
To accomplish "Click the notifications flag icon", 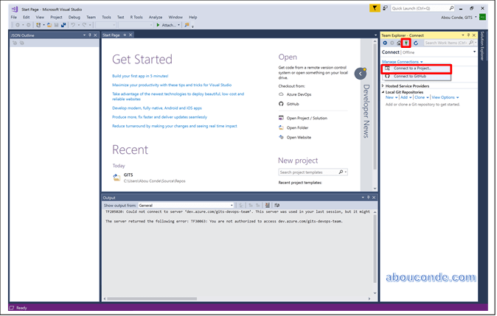I will 376,8.
